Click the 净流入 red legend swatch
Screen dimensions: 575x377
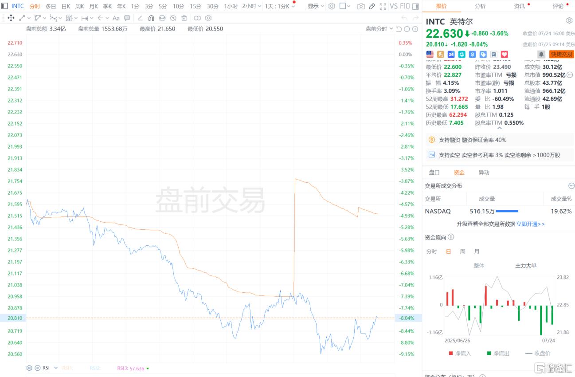450,353
